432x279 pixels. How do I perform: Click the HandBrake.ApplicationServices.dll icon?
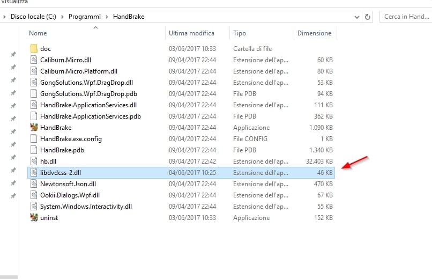[x=34, y=105]
